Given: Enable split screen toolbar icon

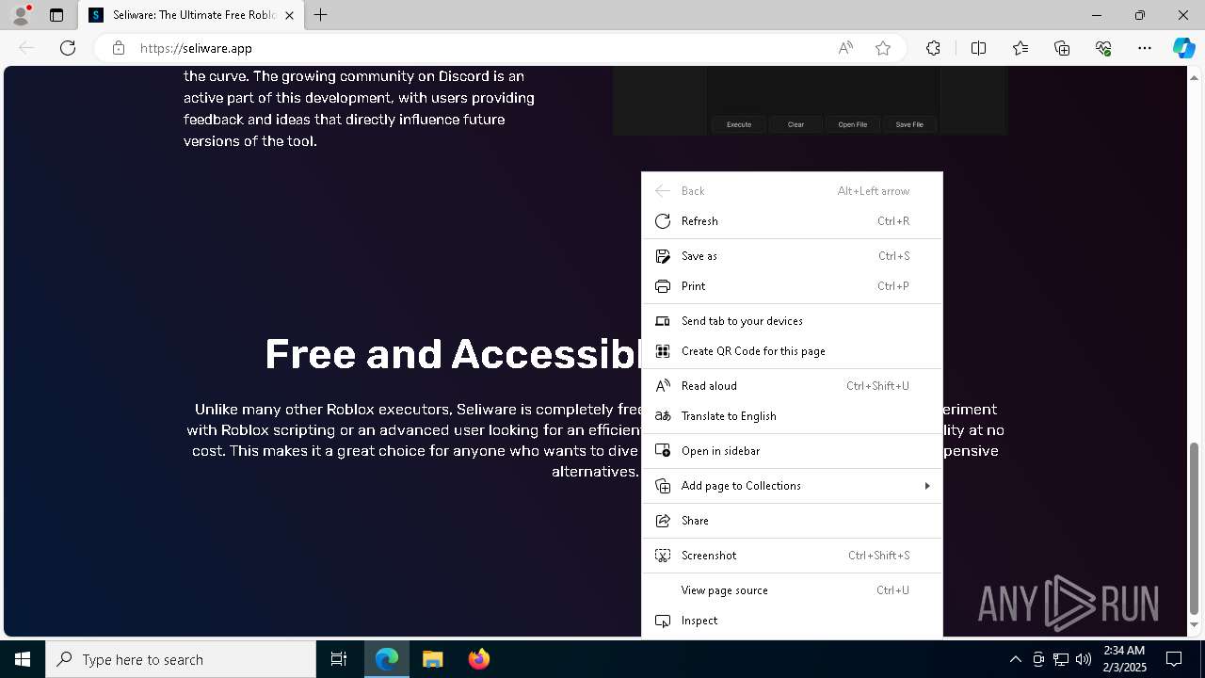Looking at the screenshot, I should [978, 48].
